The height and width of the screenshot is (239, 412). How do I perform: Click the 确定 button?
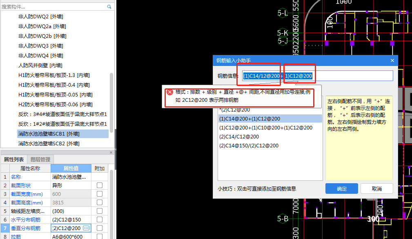(x=342, y=189)
